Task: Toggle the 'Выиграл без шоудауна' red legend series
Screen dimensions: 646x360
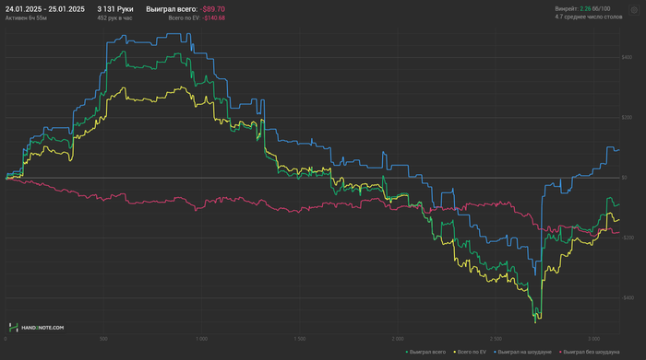Action: (x=589, y=353)
